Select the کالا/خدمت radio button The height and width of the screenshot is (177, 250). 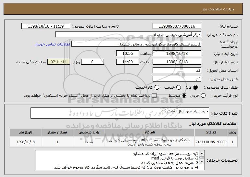click(x=157, y=87)
